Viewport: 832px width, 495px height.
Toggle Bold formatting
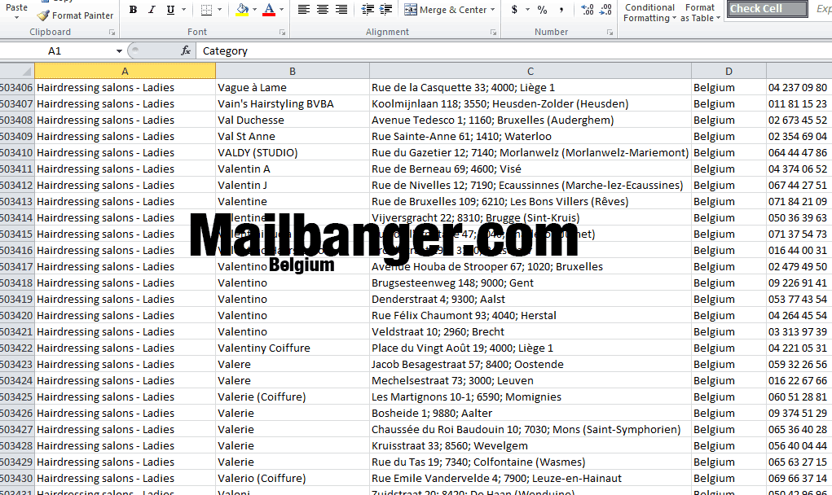pos(133,10)
